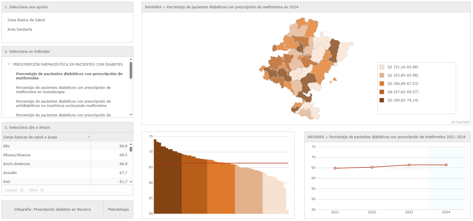Viewport: 473px width, 221px height.
Task: Collapse Prescripción Farmacéutica en Pacientes con Diabetes group
Action: tap(9, 64)
